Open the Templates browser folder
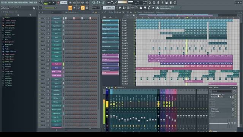 point(7,78)
